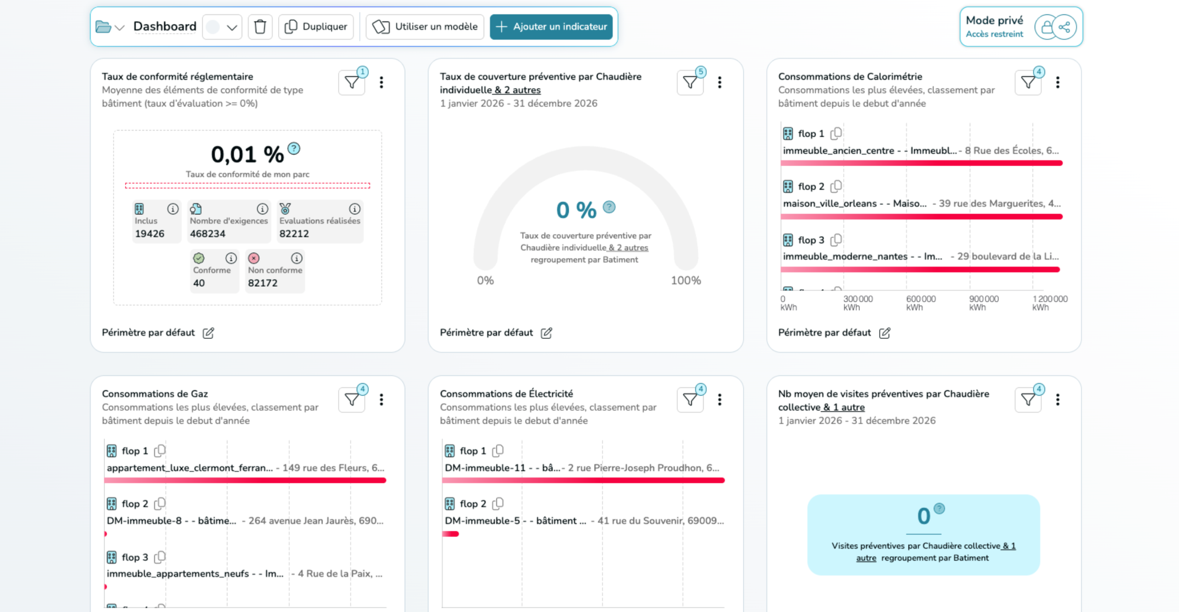Open filter on Consommations de Électricité card
1179x612 pixels.
(690, 399)
